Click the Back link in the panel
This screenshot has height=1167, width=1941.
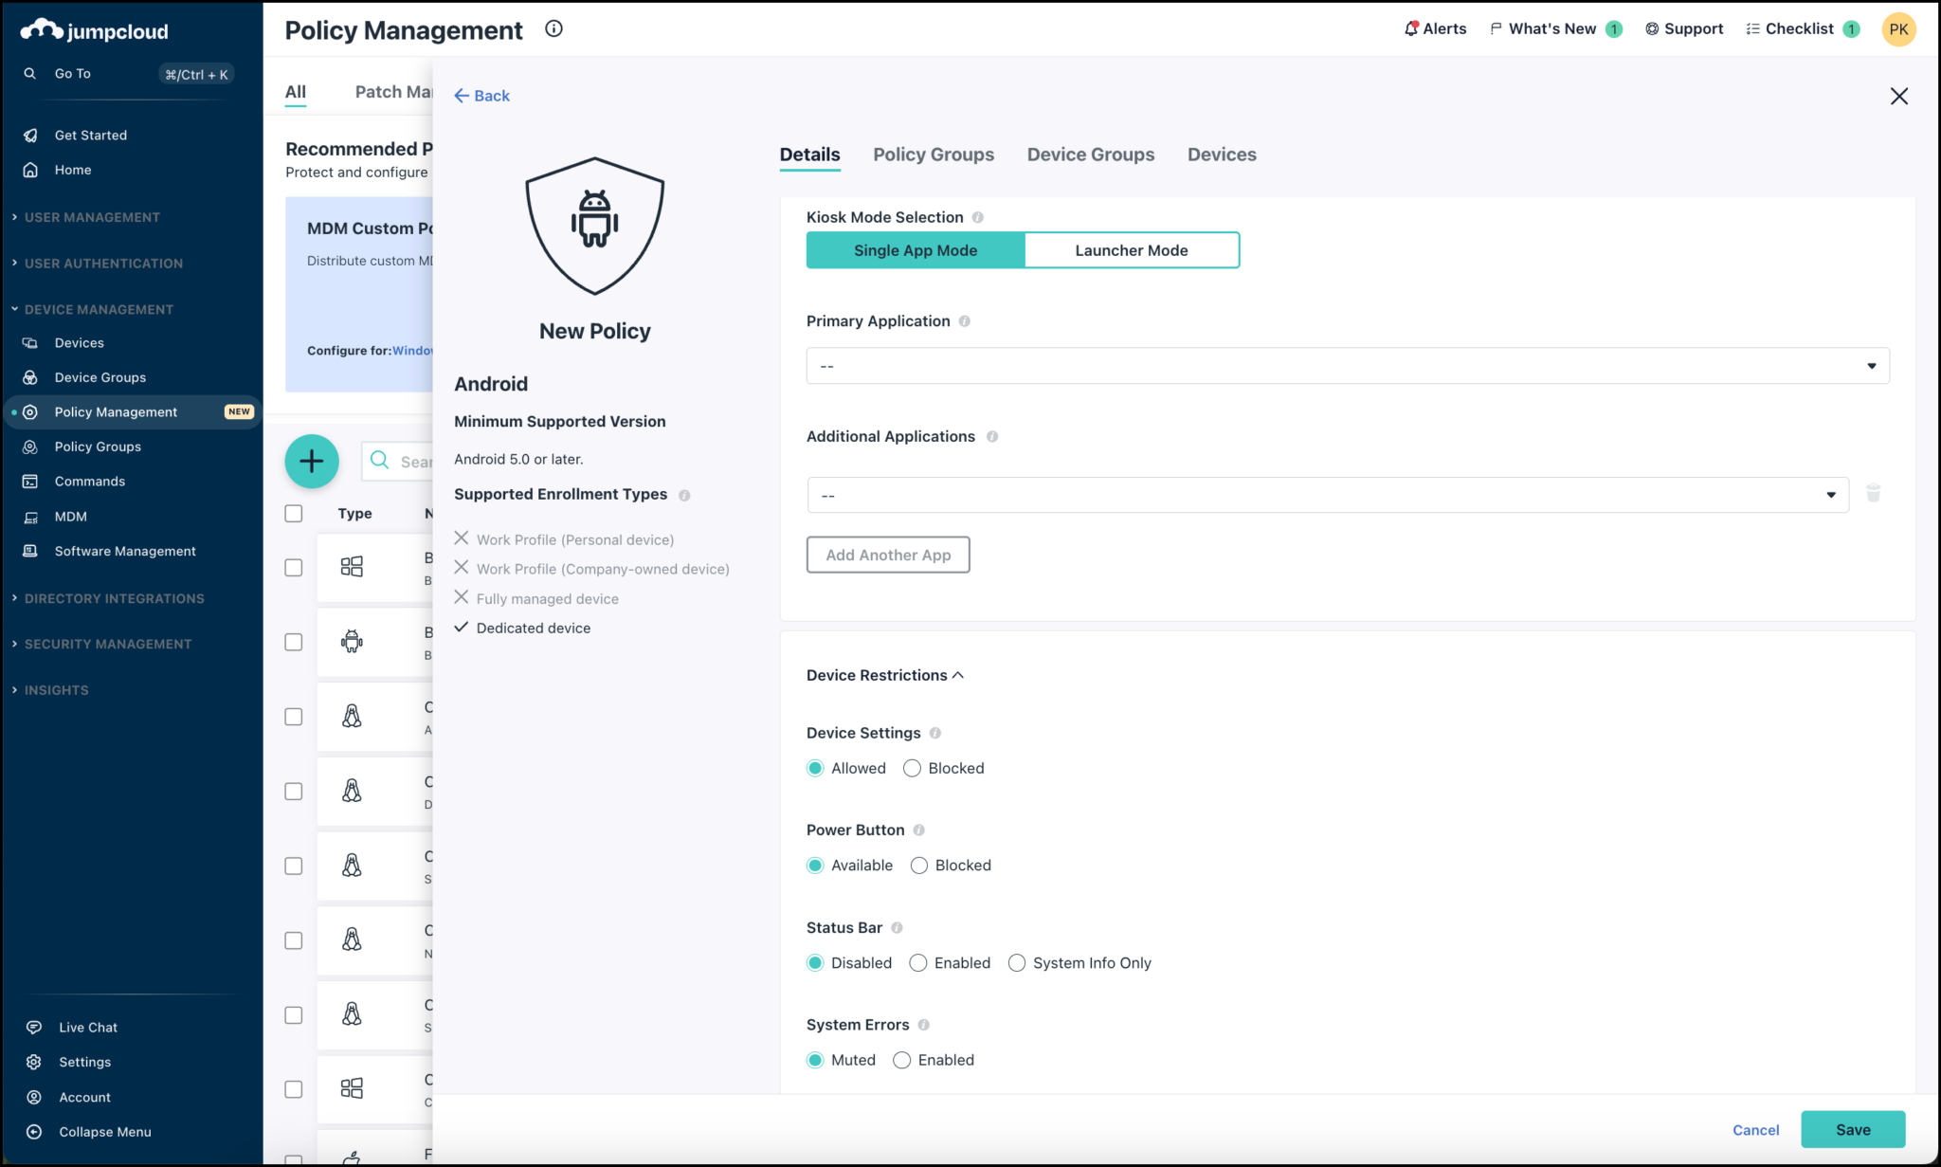coord(481,95)
